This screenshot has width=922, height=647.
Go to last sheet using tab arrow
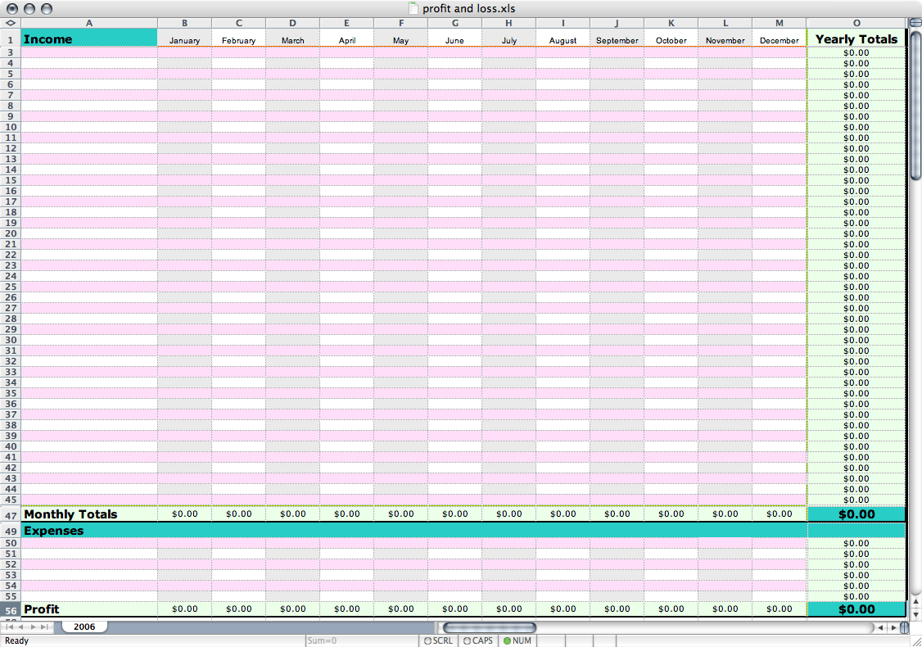pyautogui.click(x=46, y=627)
